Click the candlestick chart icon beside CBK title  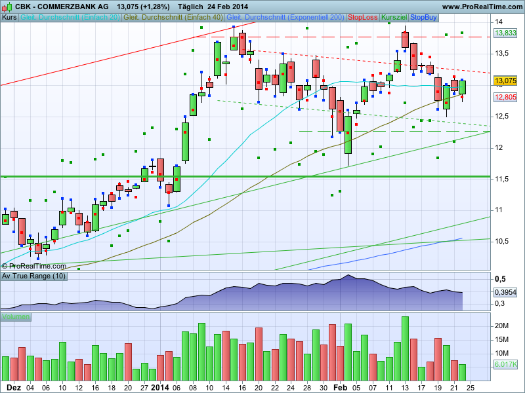pos(7,7)
